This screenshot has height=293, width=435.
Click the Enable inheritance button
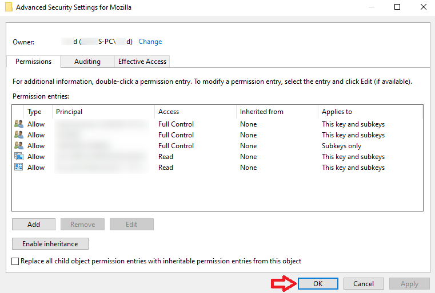tap(50, 244)
